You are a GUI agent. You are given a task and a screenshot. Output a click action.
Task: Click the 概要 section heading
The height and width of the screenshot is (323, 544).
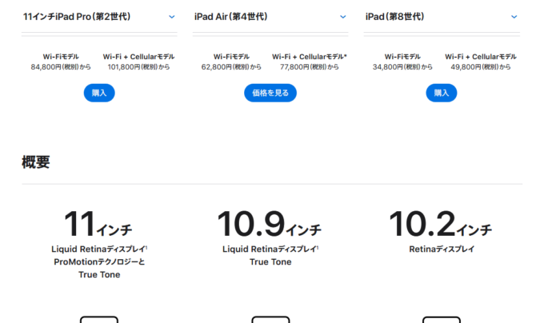(36, 162)
